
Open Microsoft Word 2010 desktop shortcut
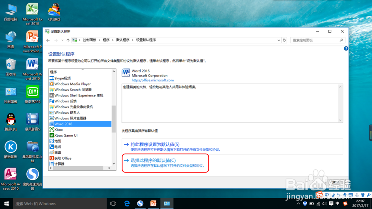[32, 69]
